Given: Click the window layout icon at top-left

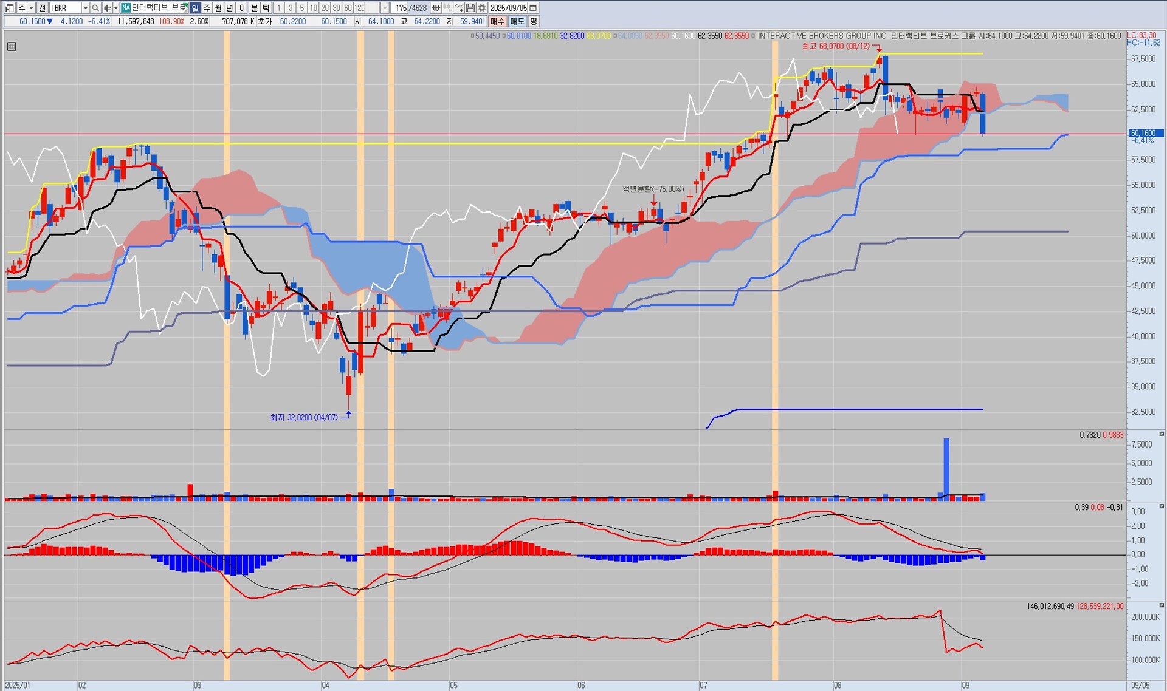Looking at the screenshot, I should [x=9, y=8].
